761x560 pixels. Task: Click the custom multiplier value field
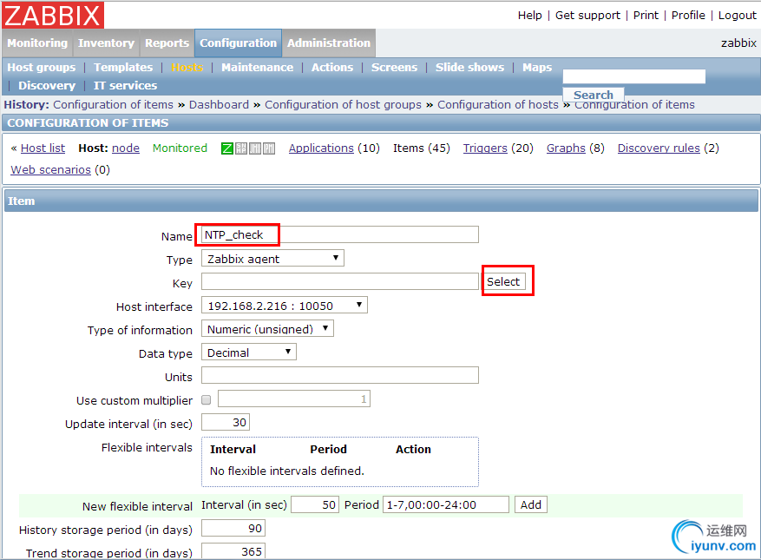tap(293, 399)
